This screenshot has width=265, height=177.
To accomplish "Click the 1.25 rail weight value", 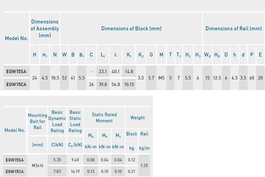I will [144, 165].
